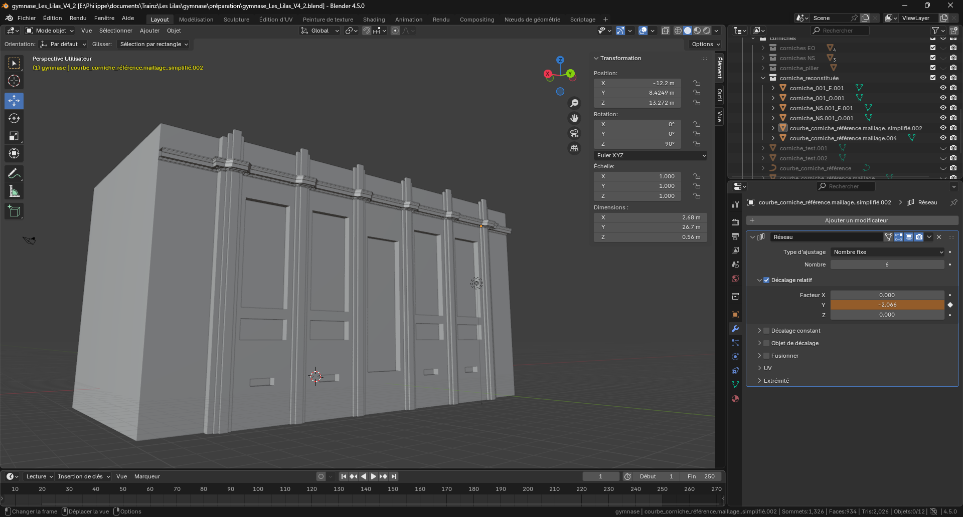Toggle camera view in the viewport
This screenshot has height=517, width=963.
point(574,133)
